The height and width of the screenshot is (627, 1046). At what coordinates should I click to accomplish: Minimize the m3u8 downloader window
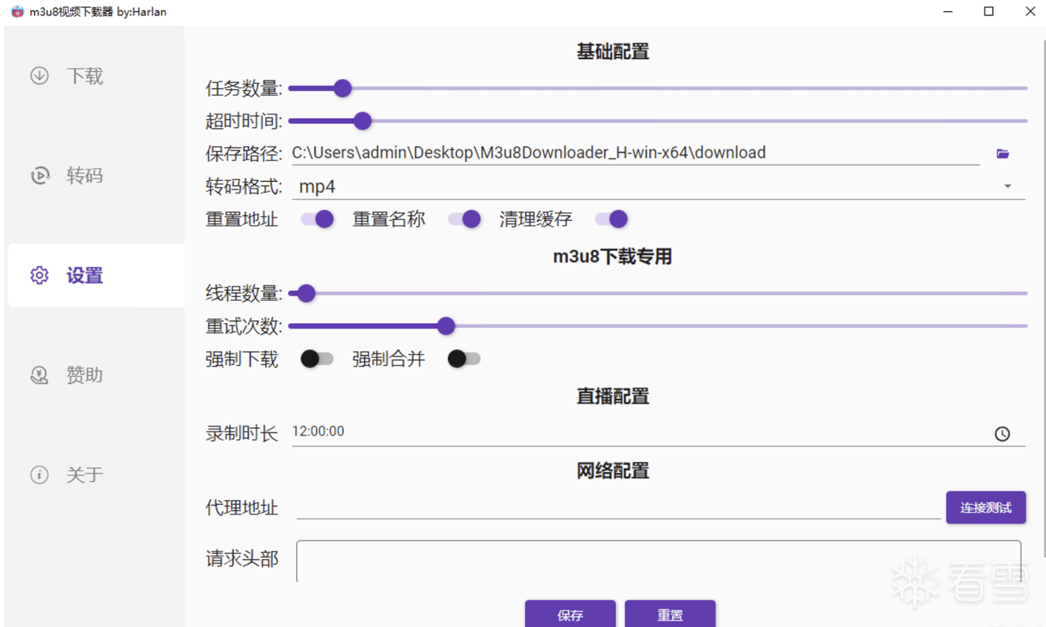point(948,11)
